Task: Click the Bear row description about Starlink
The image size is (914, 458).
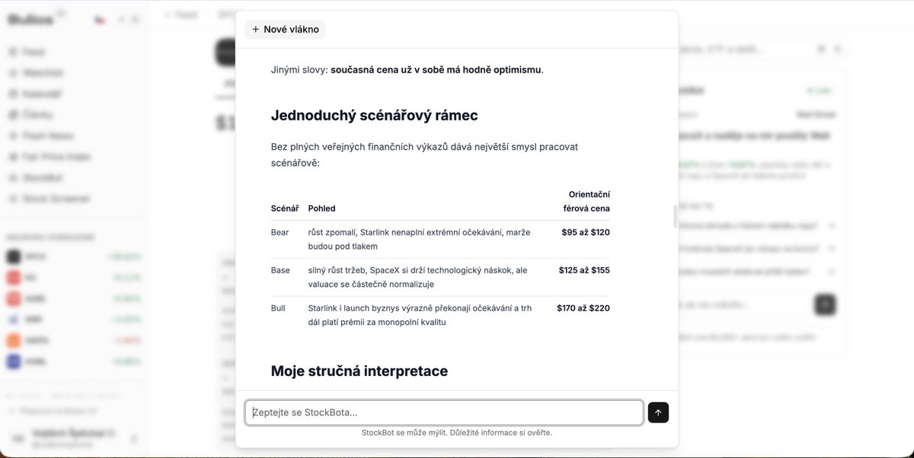Action: (x=419, y=239)
